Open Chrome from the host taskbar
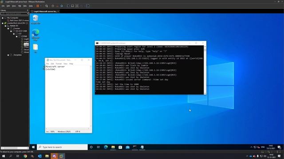Screen dimensions: 284x159 25,156
